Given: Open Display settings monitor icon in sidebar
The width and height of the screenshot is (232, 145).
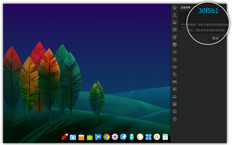Looking at the screenshot, I should [x=175, y=22].
